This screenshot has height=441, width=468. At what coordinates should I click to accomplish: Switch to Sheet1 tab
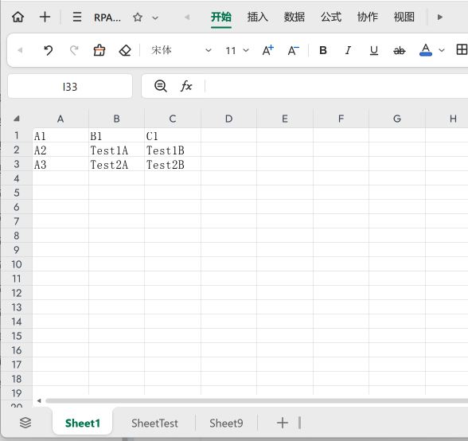[x=83, y=423]
